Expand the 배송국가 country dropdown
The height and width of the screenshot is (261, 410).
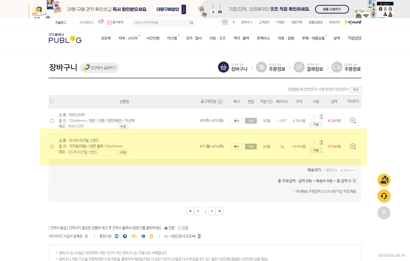tap(340, 170)
